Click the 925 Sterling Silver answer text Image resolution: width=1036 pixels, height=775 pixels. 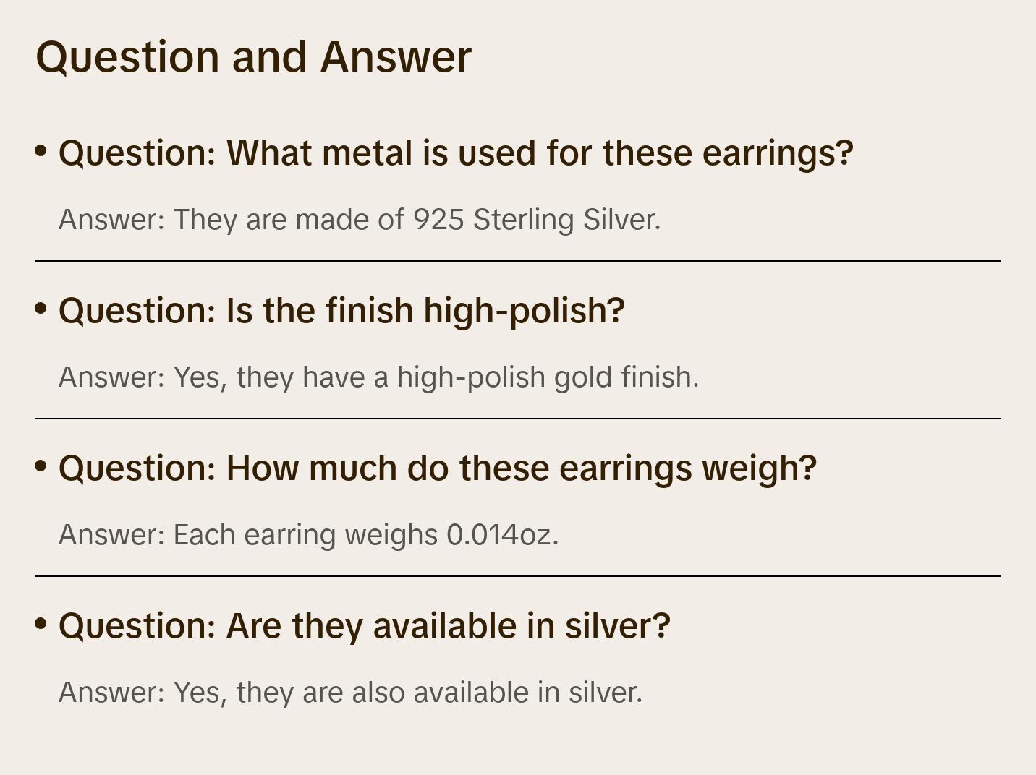(360, 220)
